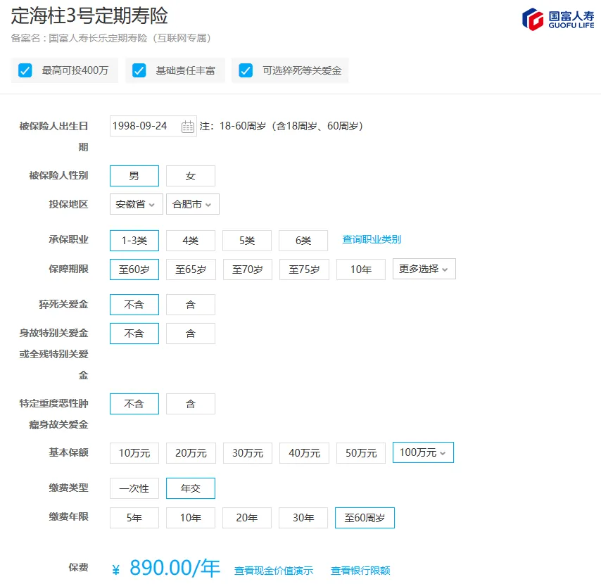The height and width of the screenshot is (584, 601).
Task: Open the birth date calendar picker icon
Action: tap(187, 126)
